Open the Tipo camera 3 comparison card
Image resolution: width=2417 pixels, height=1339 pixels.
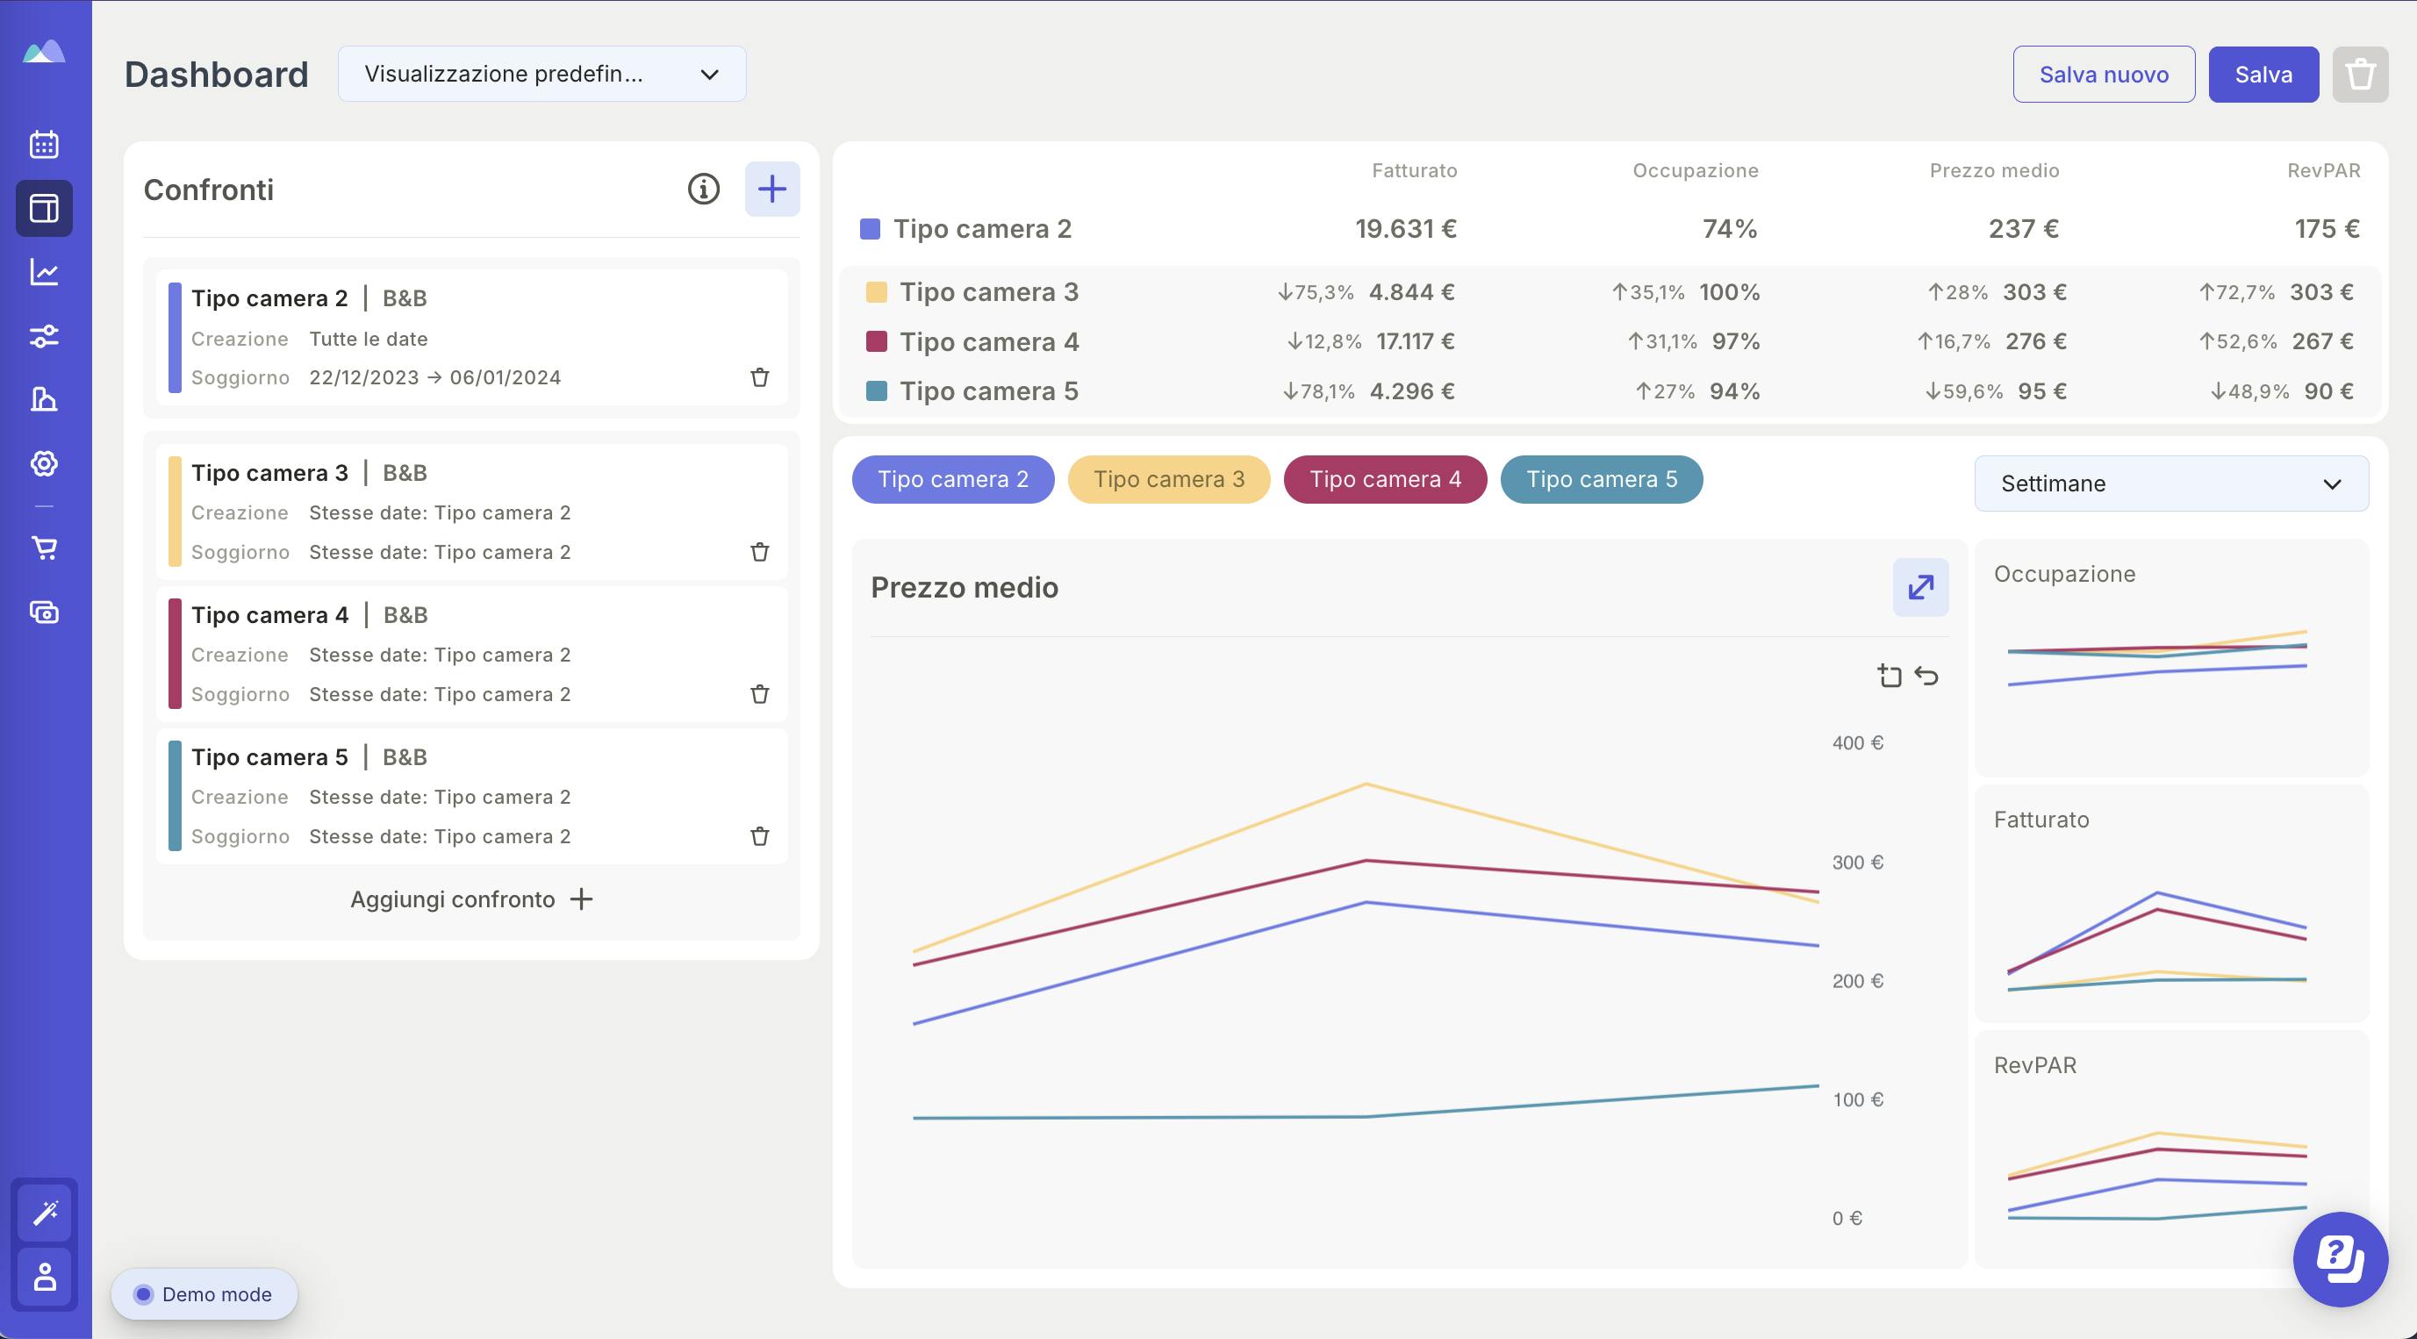tap(471, 512)
